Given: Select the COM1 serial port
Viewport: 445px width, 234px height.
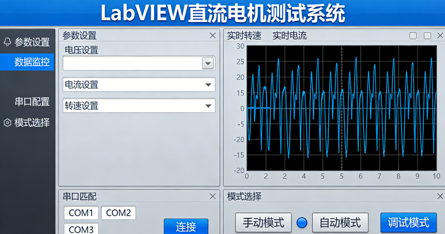Looking at the screenshot, I should [81, 213].
